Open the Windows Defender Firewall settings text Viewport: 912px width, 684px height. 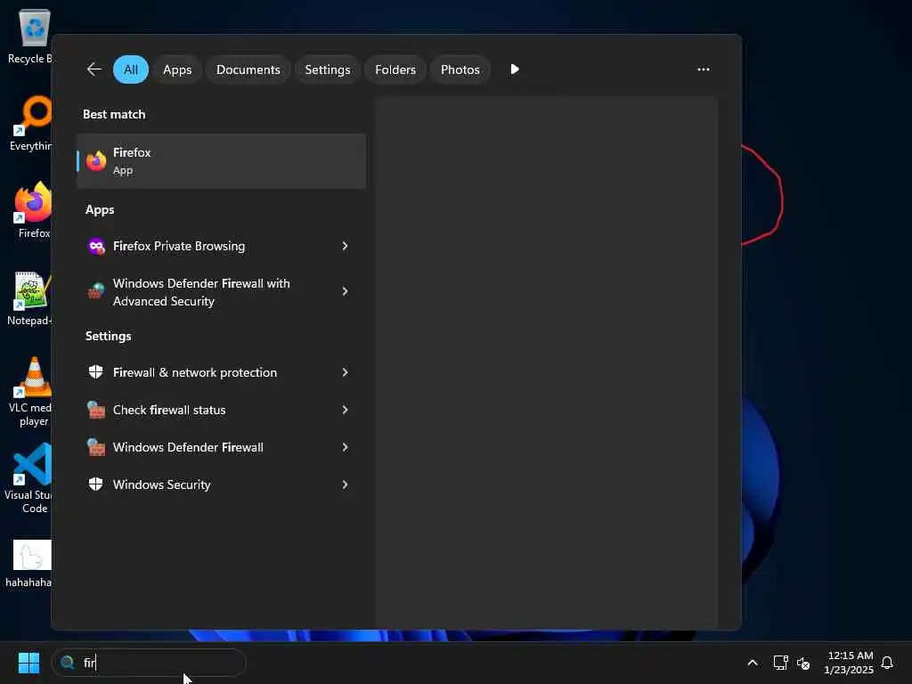(x=188, y=447)
